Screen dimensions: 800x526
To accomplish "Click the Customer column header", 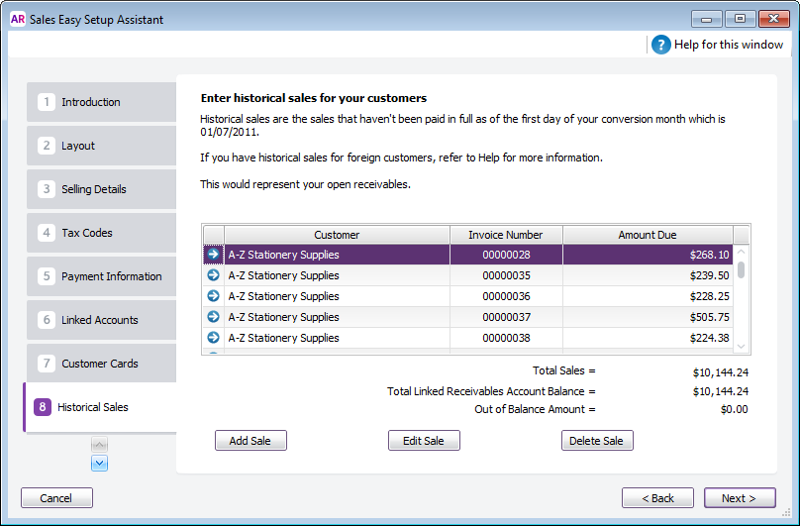I will coord(337,235).
